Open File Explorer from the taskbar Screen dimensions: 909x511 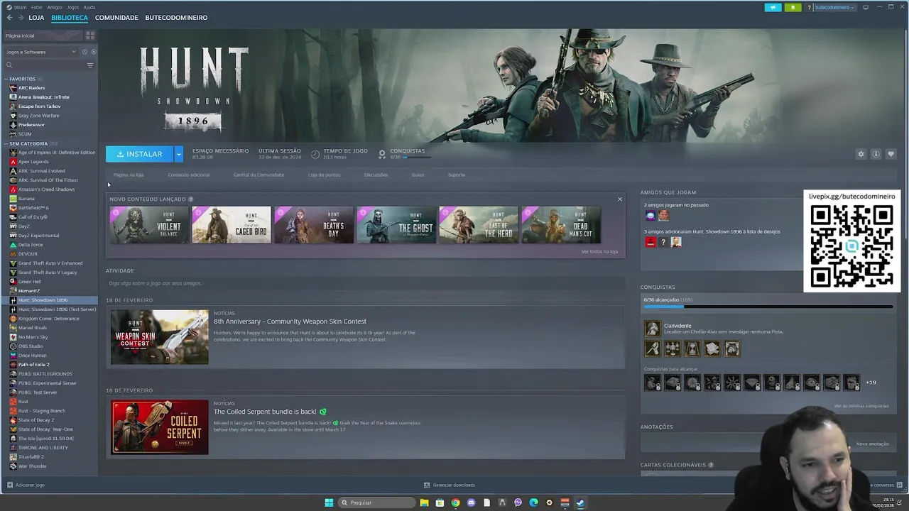[424, 502]
